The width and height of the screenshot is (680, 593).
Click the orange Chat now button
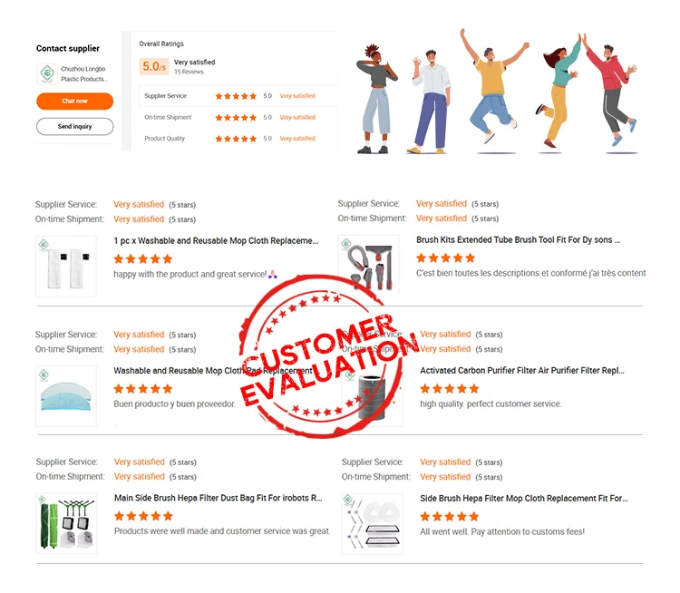pos(74,101)
